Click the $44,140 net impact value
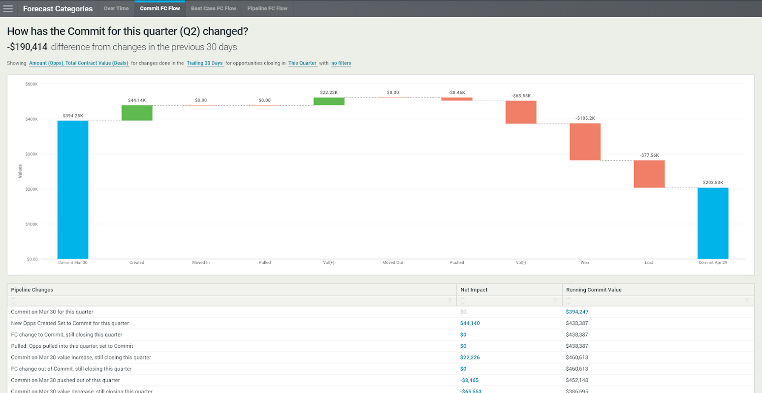The width and height of the screenshot is (762, 393). pos(470,323)
